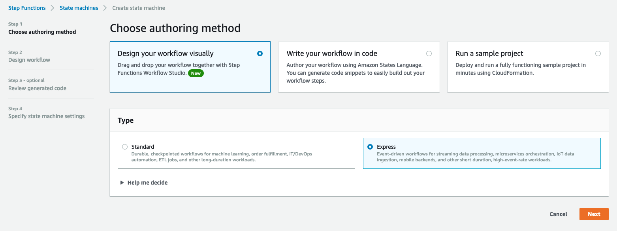This screenshot has width=617, height=231.
Task: Select the Express workflow type
Action: (370, 147)
